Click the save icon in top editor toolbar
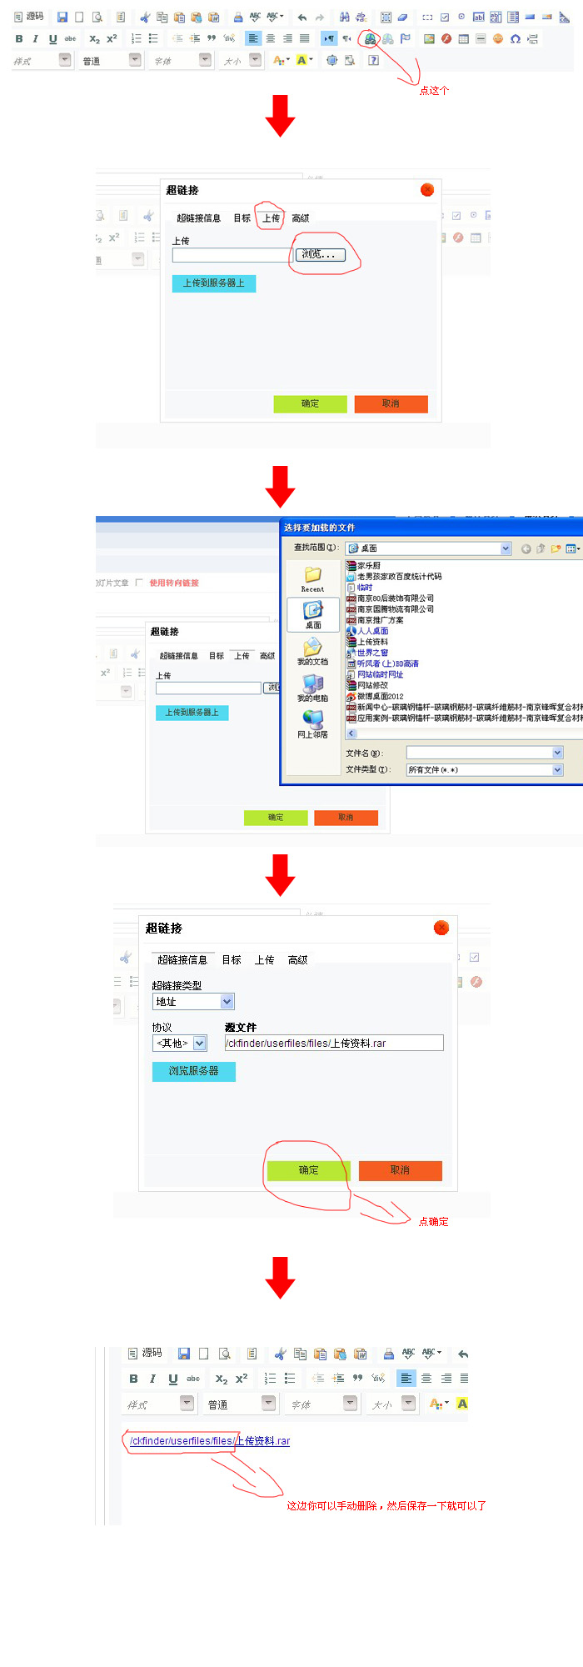Screen dimensions: 583x1667 62,17
